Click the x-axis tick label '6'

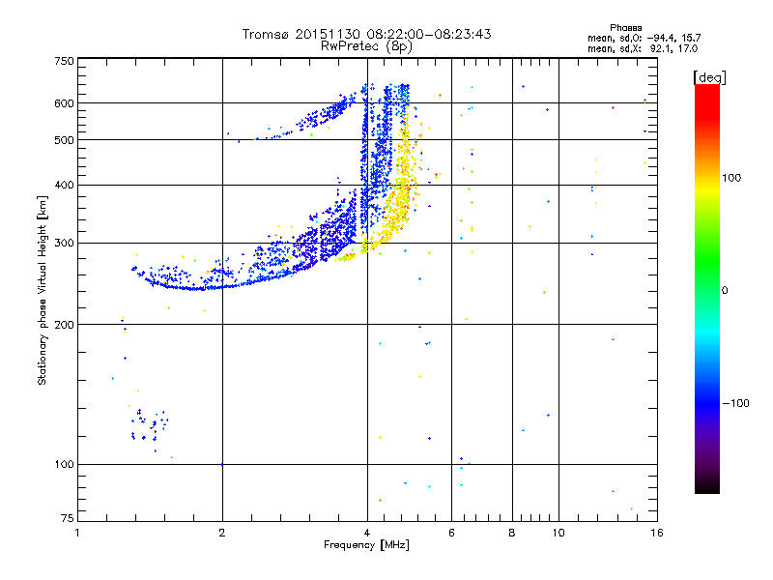pyautogui.click(x=451, y=533)
